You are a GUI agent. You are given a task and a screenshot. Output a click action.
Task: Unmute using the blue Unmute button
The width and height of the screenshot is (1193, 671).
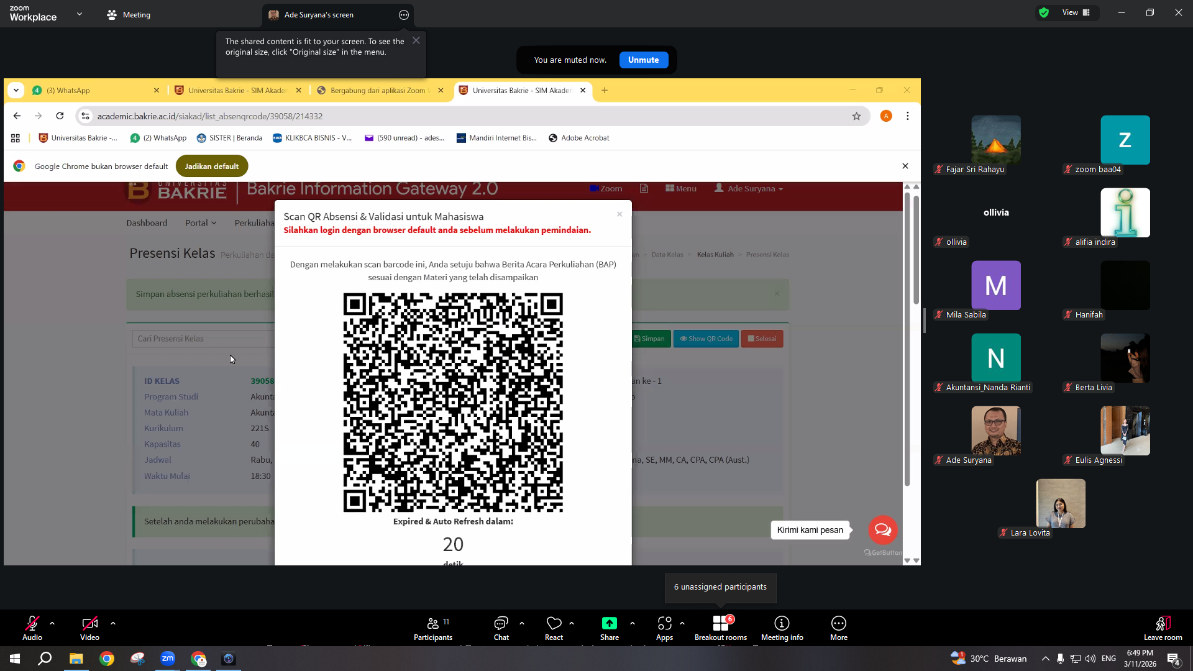643,60
